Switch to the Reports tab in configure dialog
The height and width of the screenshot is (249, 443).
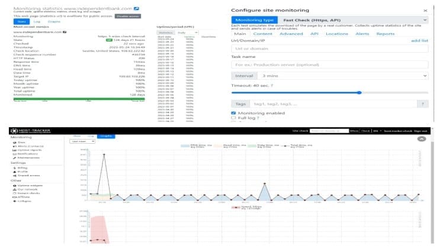[x=386, y=34]
